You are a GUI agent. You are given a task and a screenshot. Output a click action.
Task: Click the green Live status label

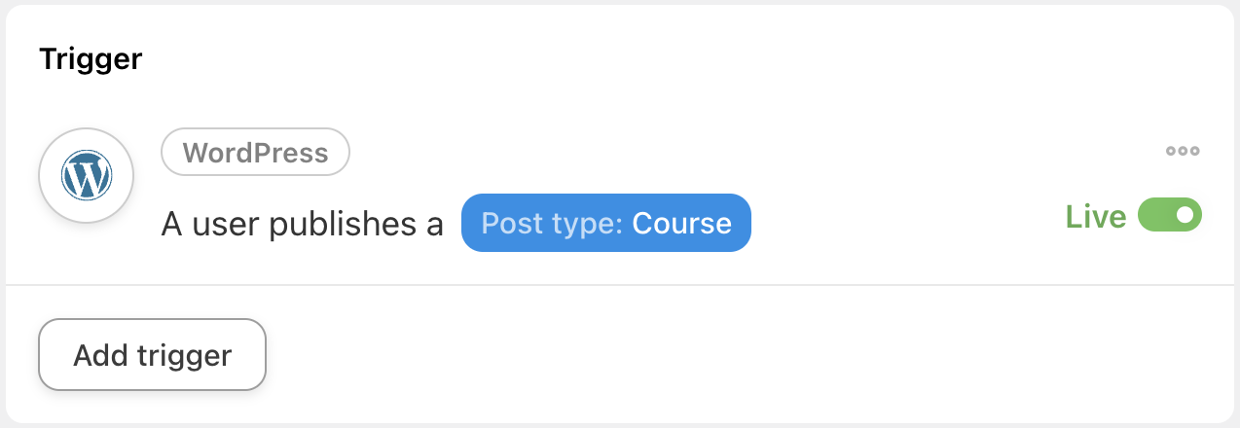coord(1095,216)
